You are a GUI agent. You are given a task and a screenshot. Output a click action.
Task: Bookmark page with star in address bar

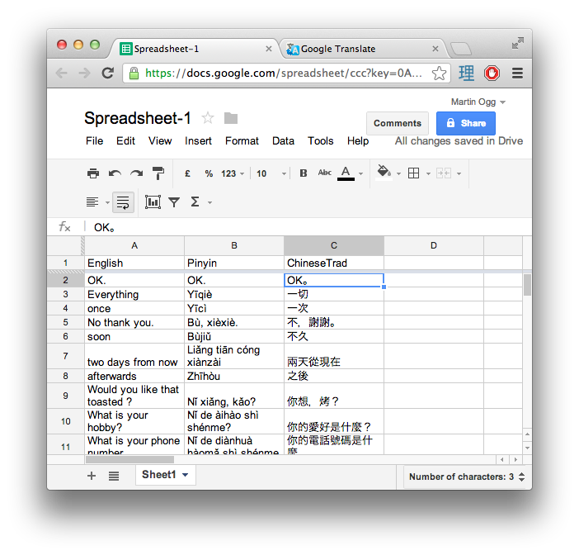(439, 74)
